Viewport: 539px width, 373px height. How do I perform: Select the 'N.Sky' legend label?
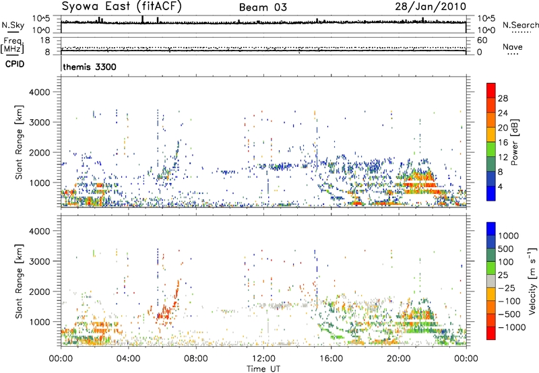[x=13, y=25]
